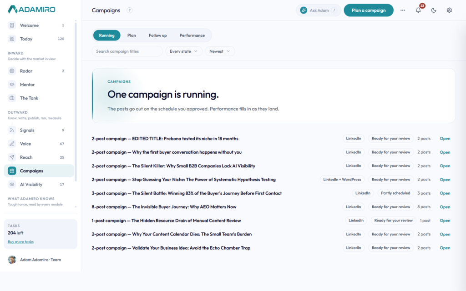Open the Silent Killer campaign via Open

[x=445, y=166]
